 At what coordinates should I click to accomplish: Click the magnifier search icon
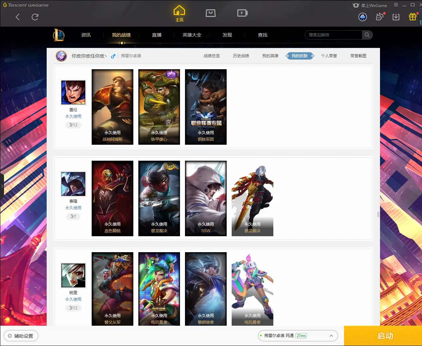(367, 35)
